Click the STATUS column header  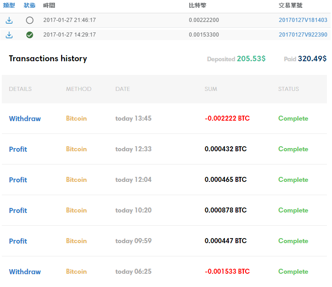(x=289, y=89)
